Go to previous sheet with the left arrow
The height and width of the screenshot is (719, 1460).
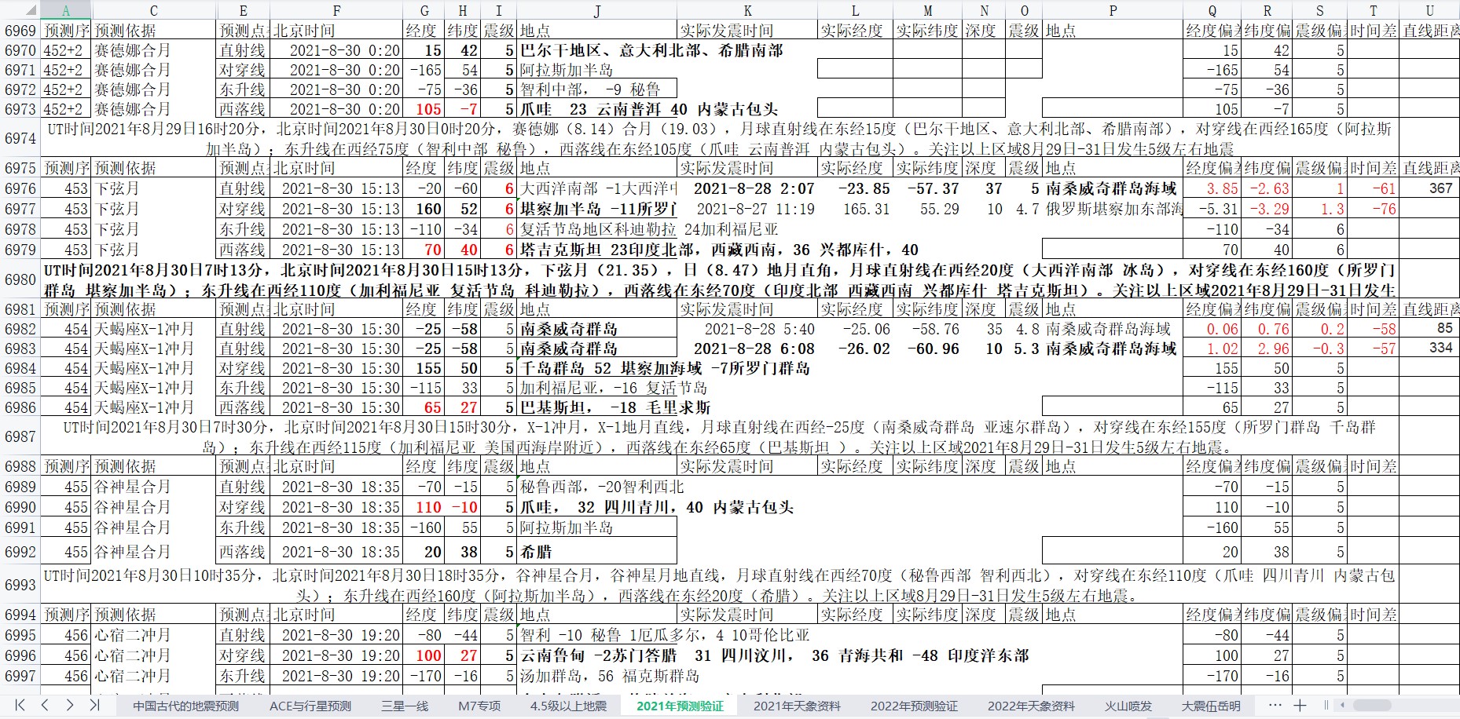click(x=45, y=705)
